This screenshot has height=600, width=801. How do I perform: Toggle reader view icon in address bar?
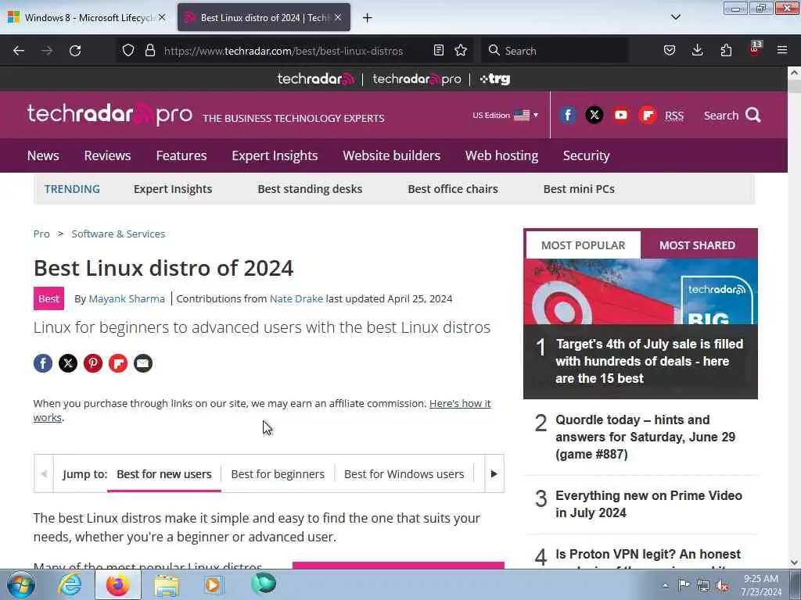[438, 50]
